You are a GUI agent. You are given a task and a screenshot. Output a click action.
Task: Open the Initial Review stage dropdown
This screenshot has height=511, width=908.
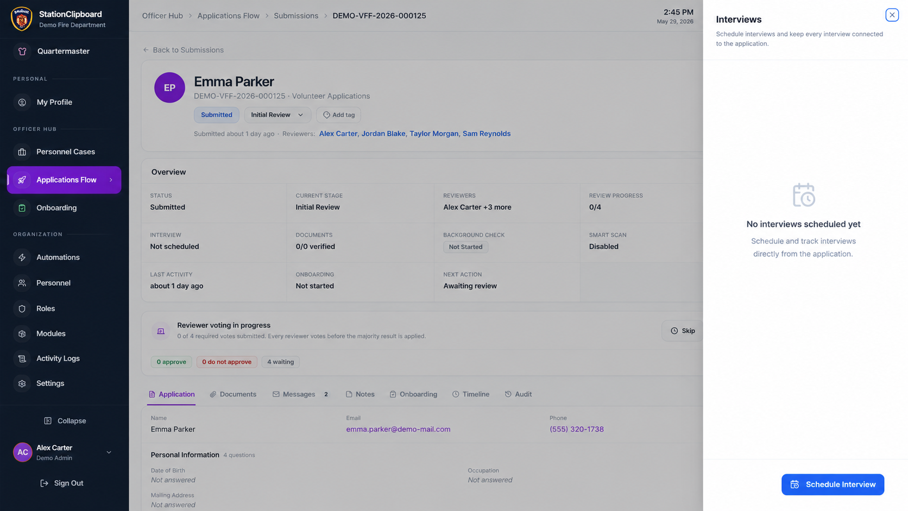tap(278, 115)
